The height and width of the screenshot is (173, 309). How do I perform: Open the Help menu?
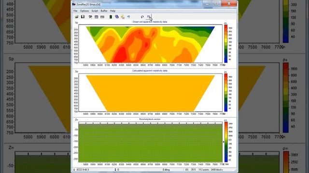coord(112,11)
